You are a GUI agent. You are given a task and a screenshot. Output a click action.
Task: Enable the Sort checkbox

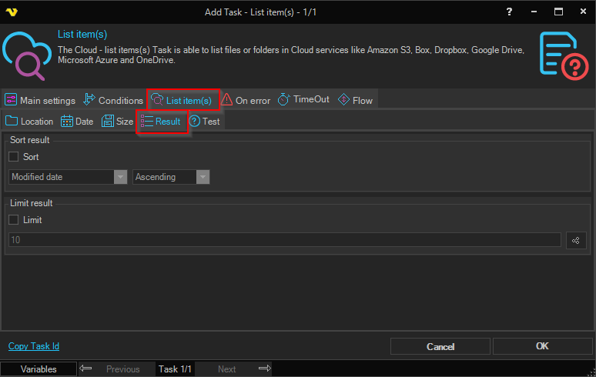(x=14, y=157)
